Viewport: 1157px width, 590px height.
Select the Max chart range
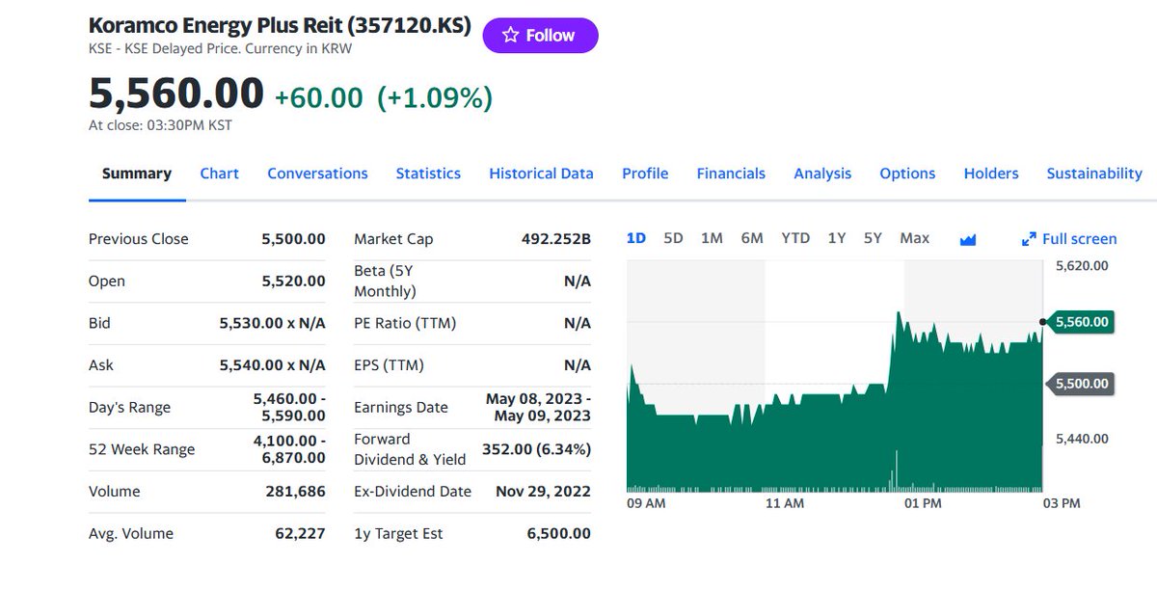coord(914,238)
